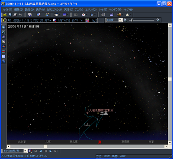173x159 pixels.
Task: Click the globe icon in toolbar
Action: 47,15
